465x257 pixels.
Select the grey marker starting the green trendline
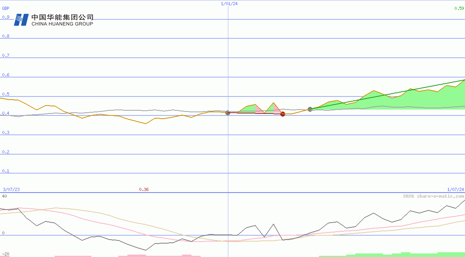pyautogui.click(x=310, y=110)
